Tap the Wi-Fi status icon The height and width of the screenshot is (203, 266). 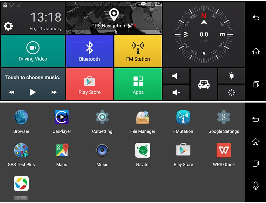point(12,5)
